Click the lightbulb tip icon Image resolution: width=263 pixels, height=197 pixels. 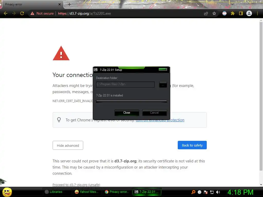[59, 120]
